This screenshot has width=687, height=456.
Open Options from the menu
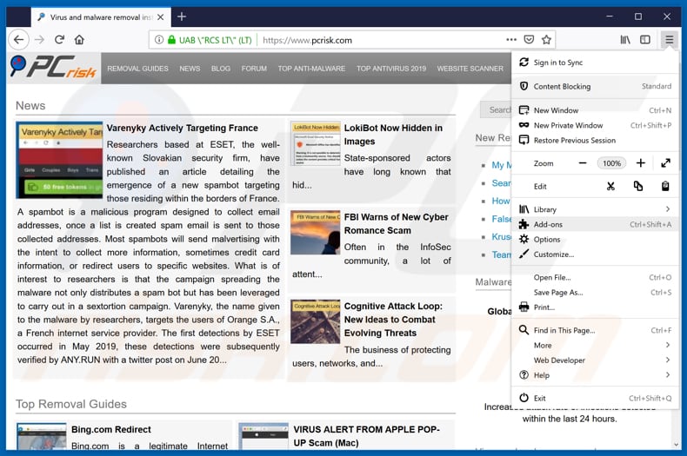595,240
